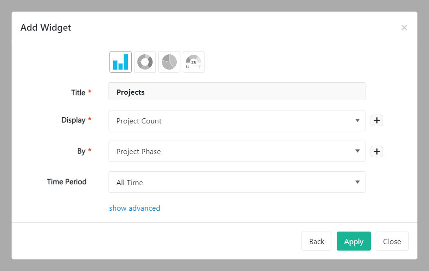Click the Add Widget dialog heading
Screen dimensions: 429x271
tap(46, 28)
